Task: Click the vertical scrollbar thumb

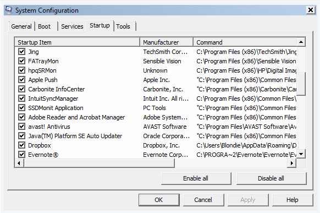Action: [301, 84]
